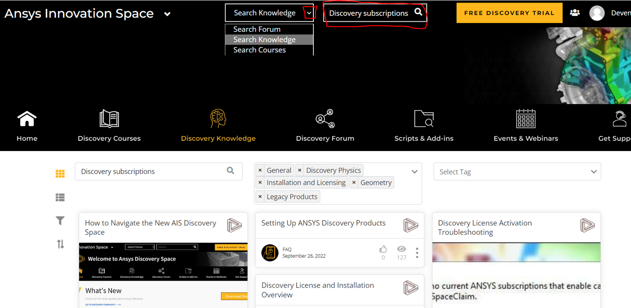Screen dimensions: 631x308
Task: Open Discovery Forum network icon
Action: tap(325, 119)
